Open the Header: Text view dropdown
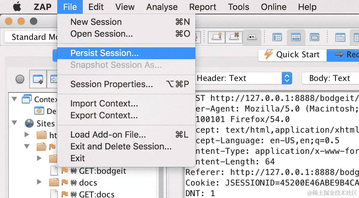This screenshot has height=198, width=359. 244,78
